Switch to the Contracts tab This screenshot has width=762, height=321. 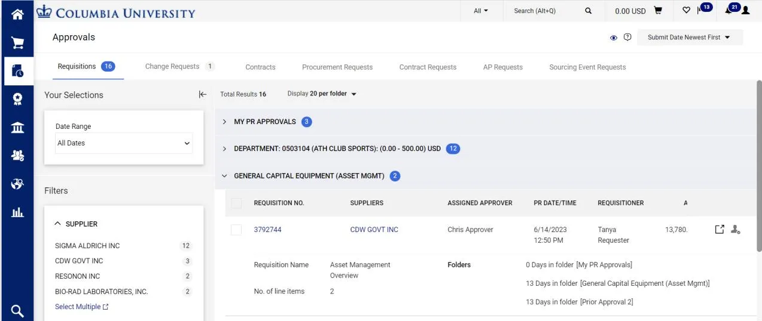click(260, 67)
